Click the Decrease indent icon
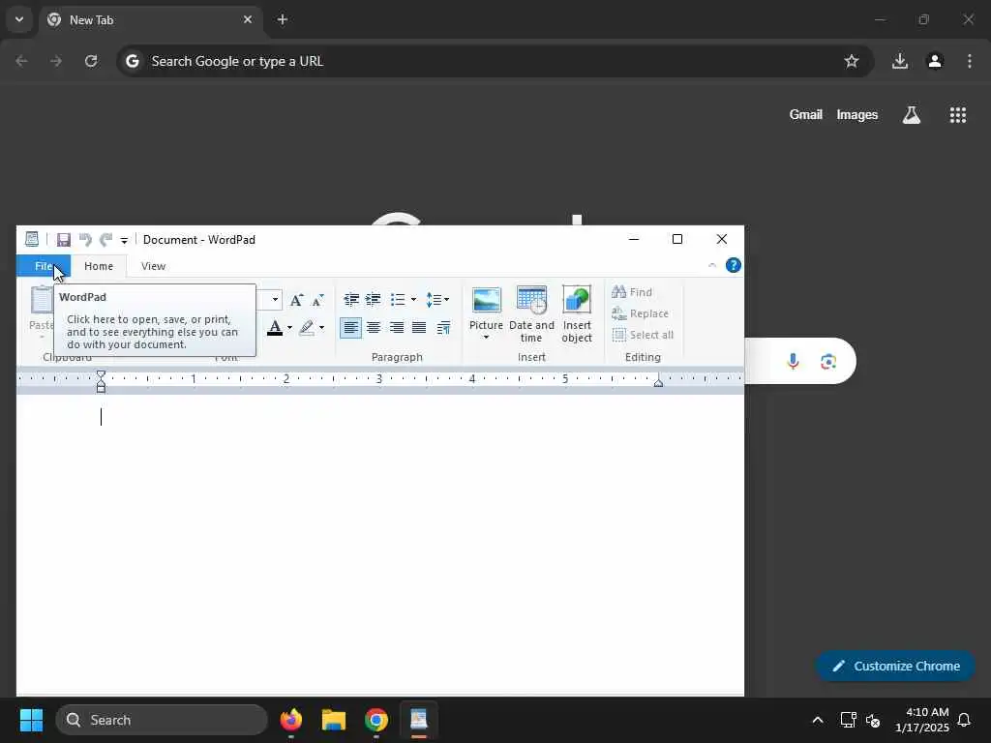This screenshot has width=991, height=743. click(351, 300)
